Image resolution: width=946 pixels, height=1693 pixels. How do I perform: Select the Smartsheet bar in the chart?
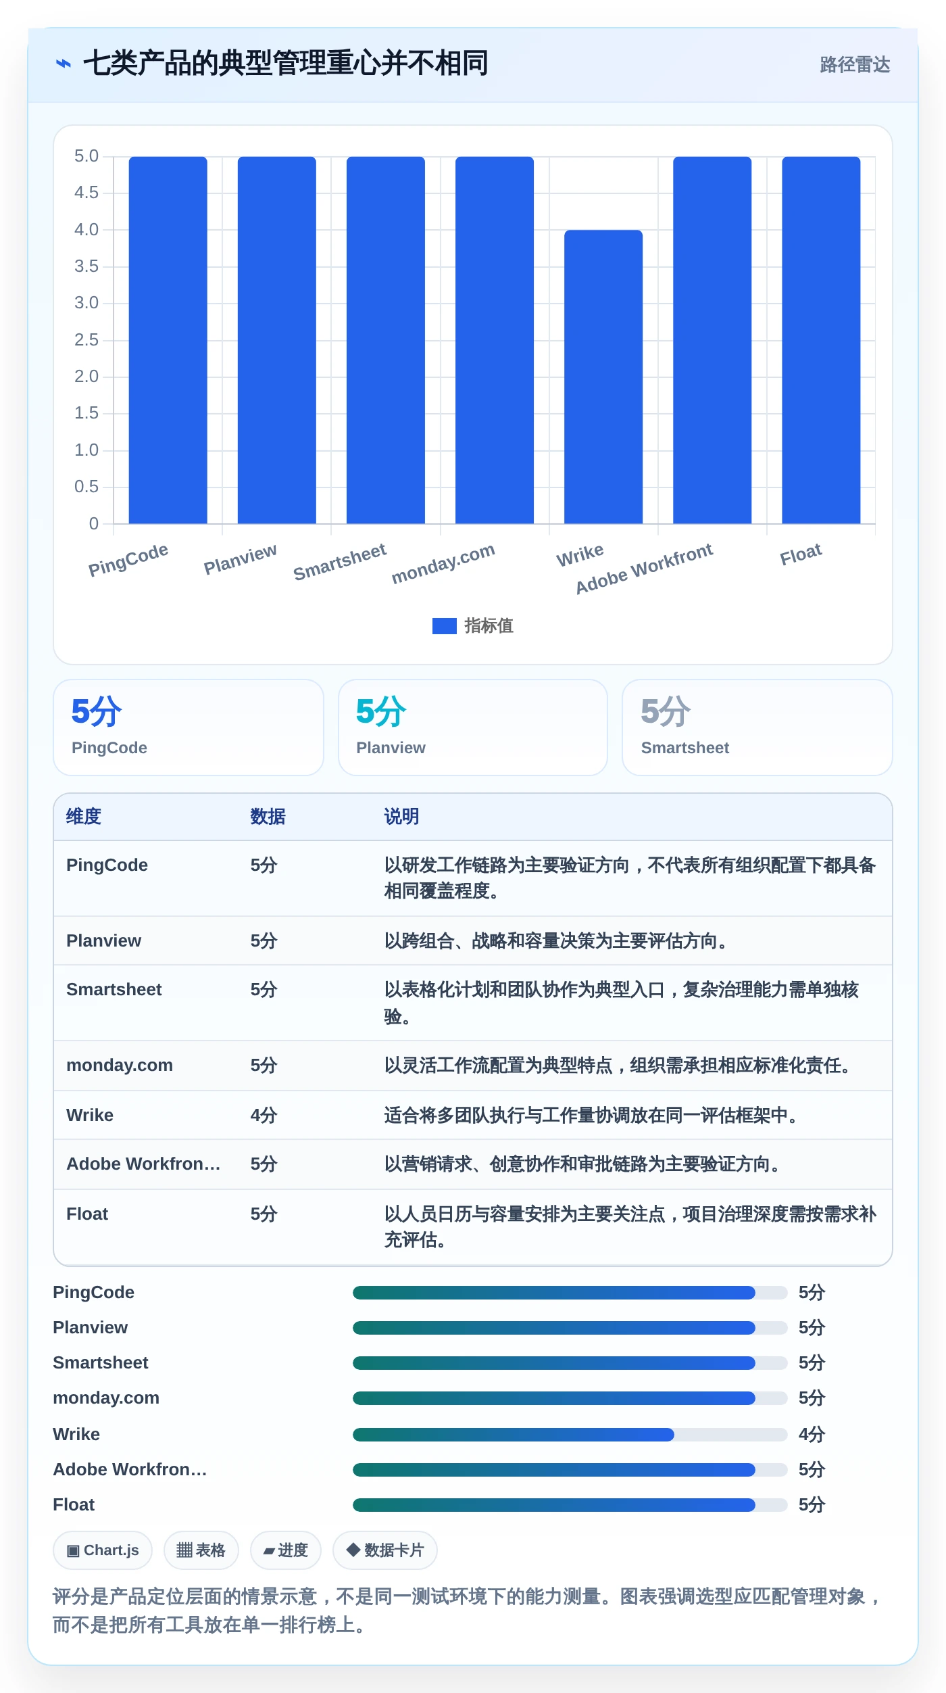point(386,340)
